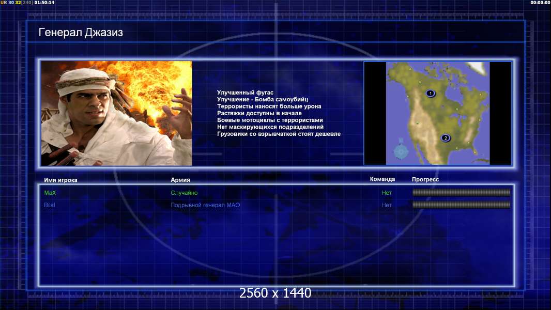This screenshot has width=551, height=310.
Task: Click 'Террористы наносят больше урона'
Action: (x=269, y=106)
